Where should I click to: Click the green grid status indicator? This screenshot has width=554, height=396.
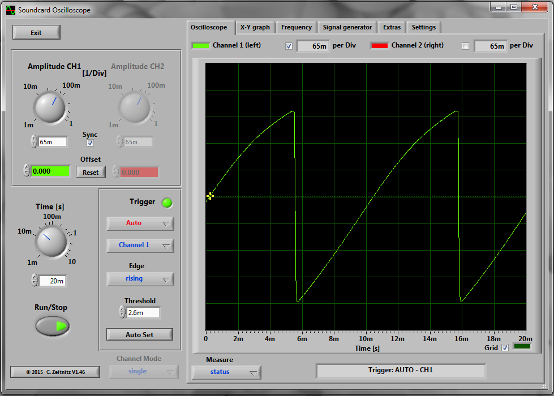tap(523, 348)
